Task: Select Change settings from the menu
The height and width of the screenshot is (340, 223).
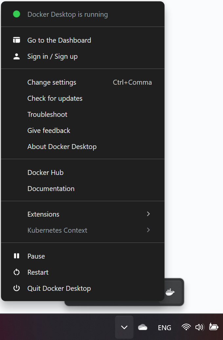Action: point(52,82)
